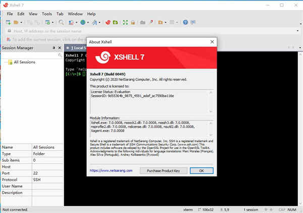Screen dimensions: 303x213
Task: Expand the address bar history dropdown
Action: tap(297, 31)
